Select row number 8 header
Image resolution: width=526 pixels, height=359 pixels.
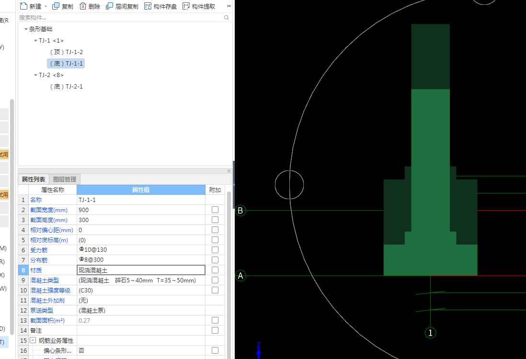[23, 270]
